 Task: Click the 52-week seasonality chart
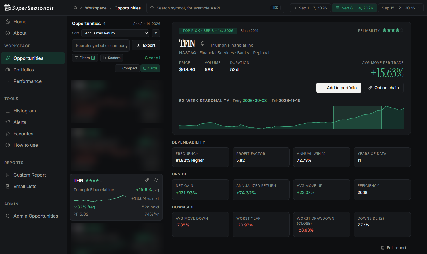pos(291,118)
